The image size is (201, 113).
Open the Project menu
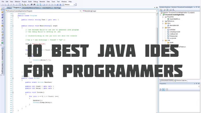(x=24, y=1)
